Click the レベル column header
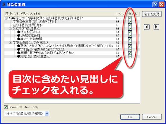Viewport: 166px width, 124px height. pyautogui.click(x=120, y=14)
